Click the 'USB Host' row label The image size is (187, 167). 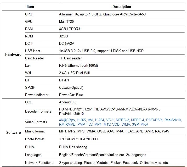click(33, 51)
